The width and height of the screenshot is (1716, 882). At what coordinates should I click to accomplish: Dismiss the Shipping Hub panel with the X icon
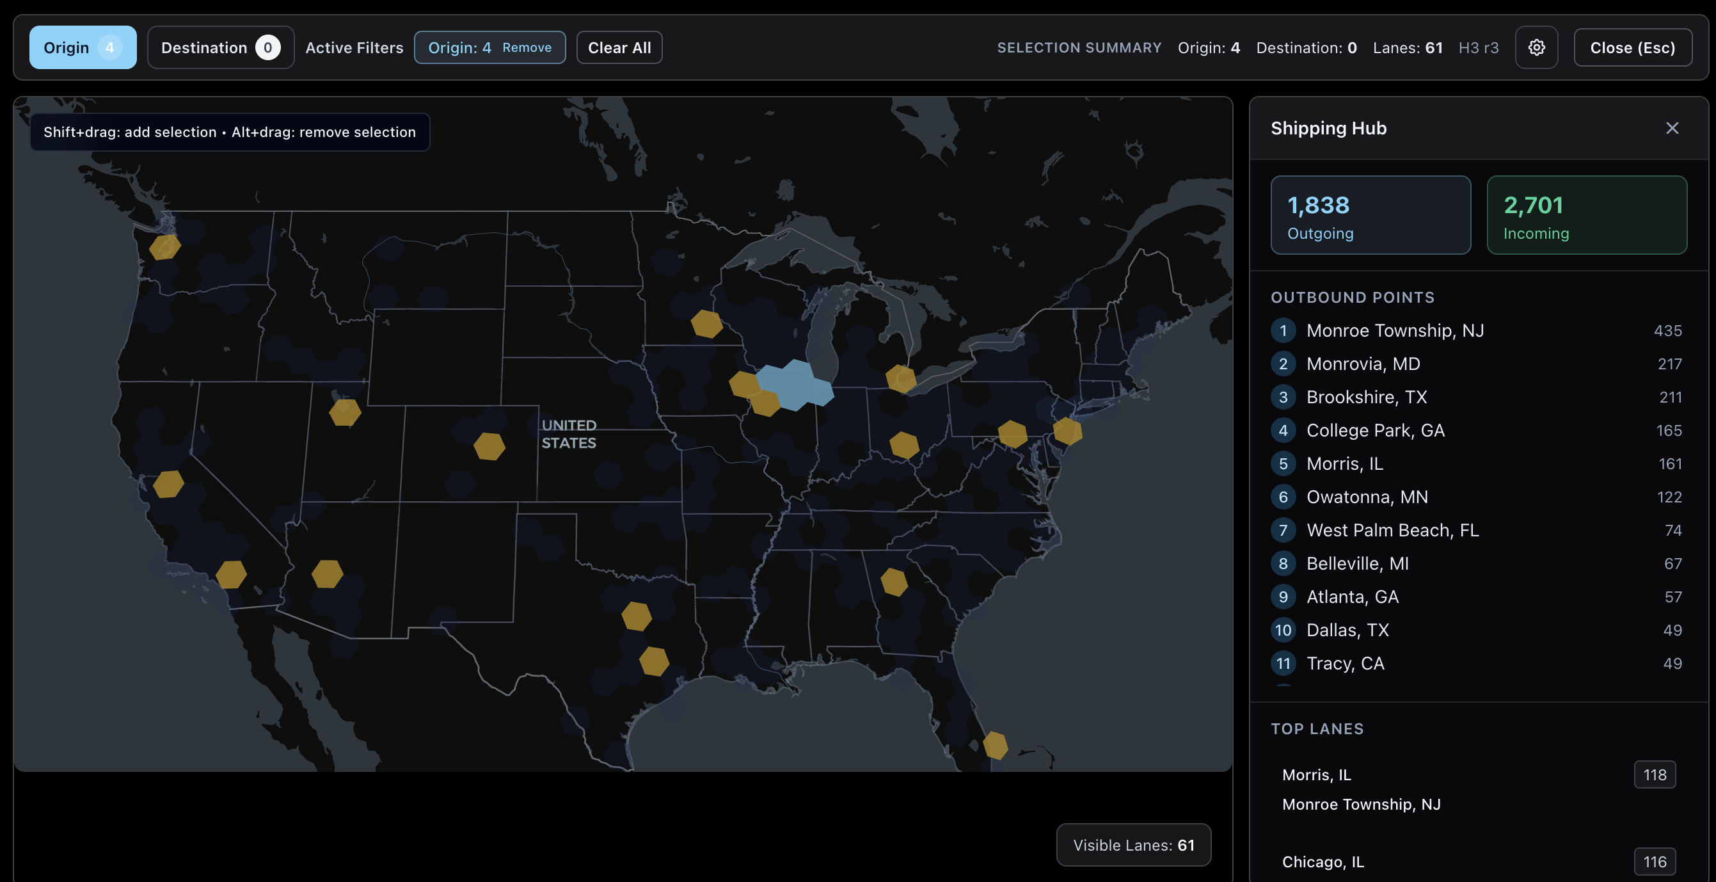tap(1672, 128)
